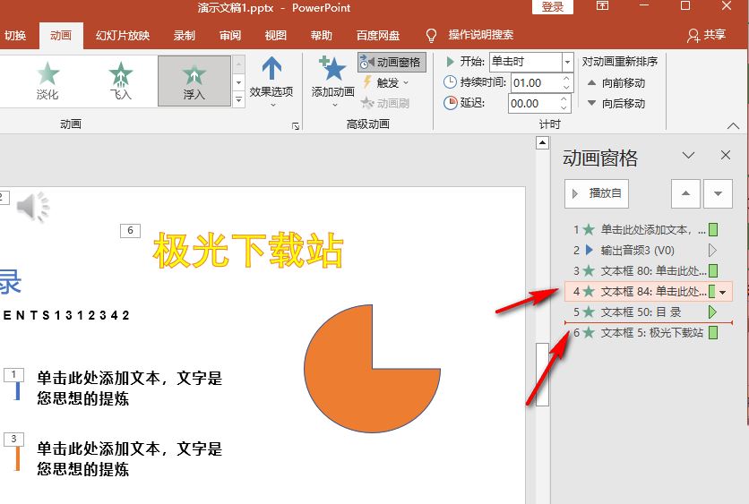
Task: Open the 审阅 review tab
Action: (230, 36)
